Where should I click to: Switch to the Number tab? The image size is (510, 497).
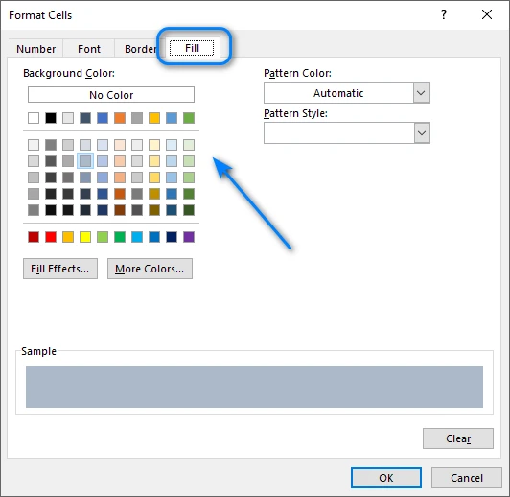coord(35,49)
